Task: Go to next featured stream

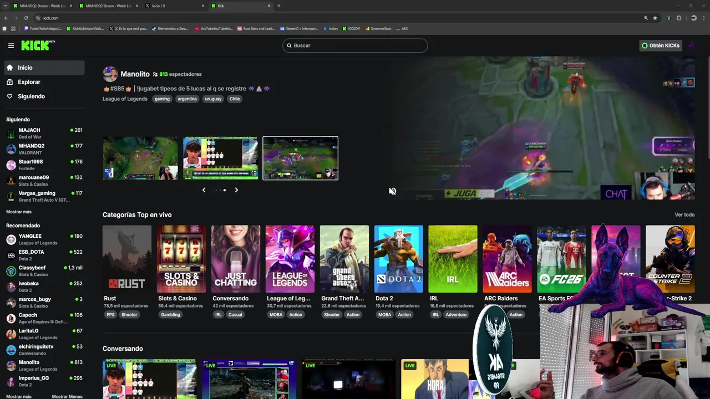Action: (236, 190)
